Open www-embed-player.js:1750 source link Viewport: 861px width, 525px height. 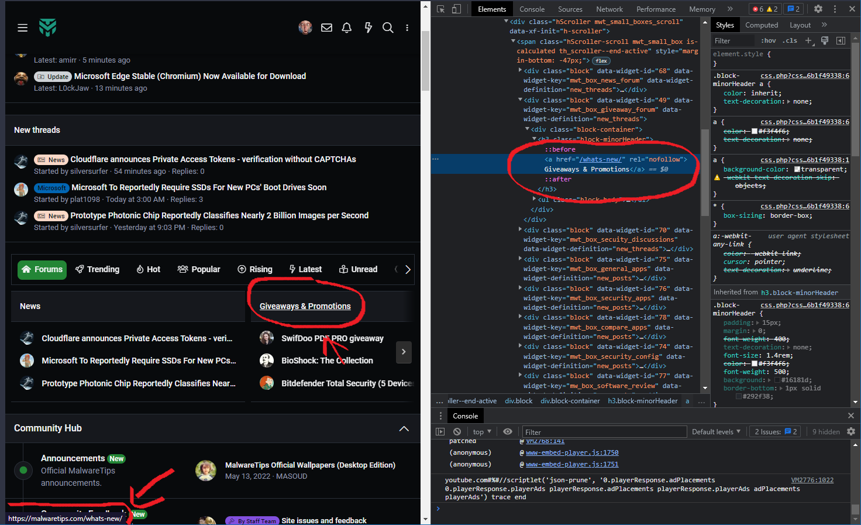point(572,452)
